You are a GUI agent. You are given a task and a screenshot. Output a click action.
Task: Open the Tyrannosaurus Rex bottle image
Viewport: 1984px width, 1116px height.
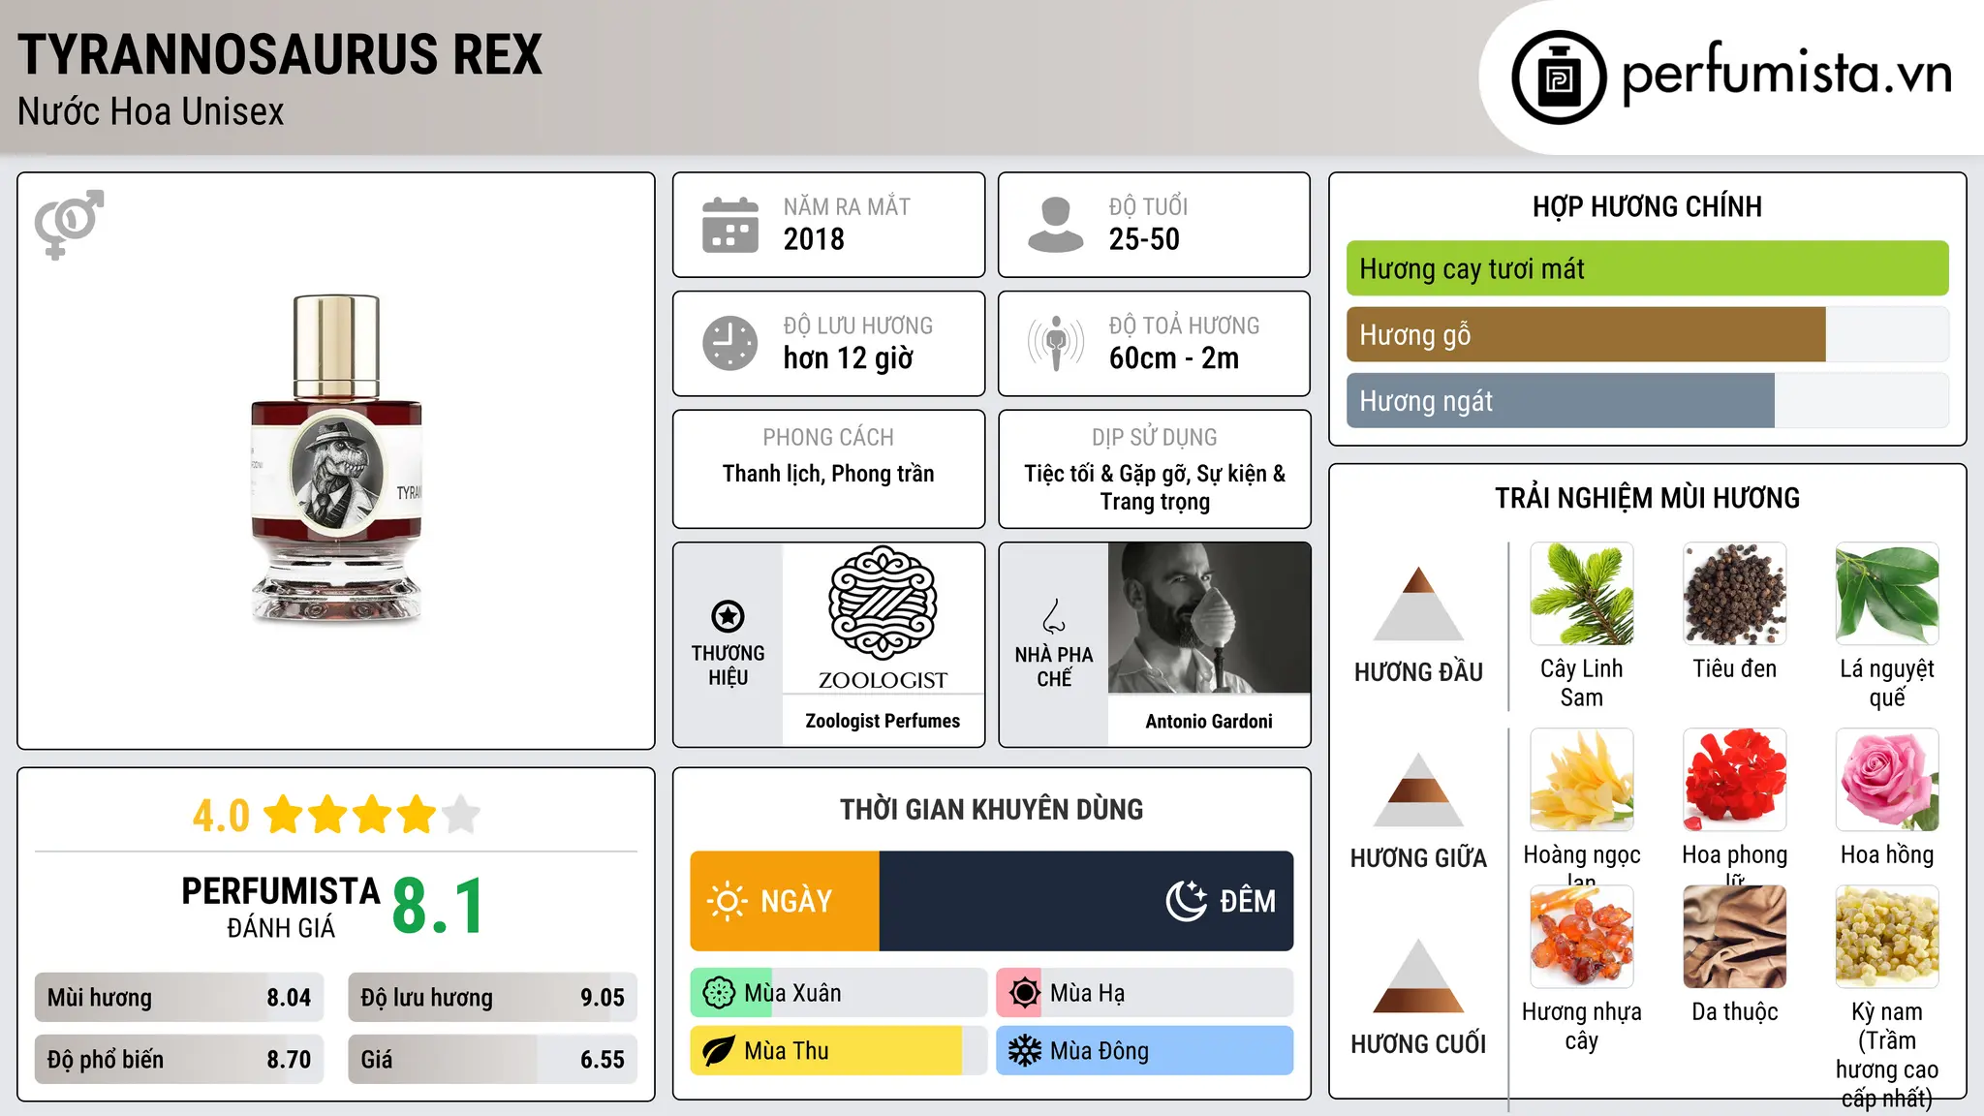pos(336,458)
